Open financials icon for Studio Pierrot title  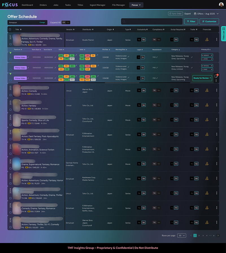207,40
